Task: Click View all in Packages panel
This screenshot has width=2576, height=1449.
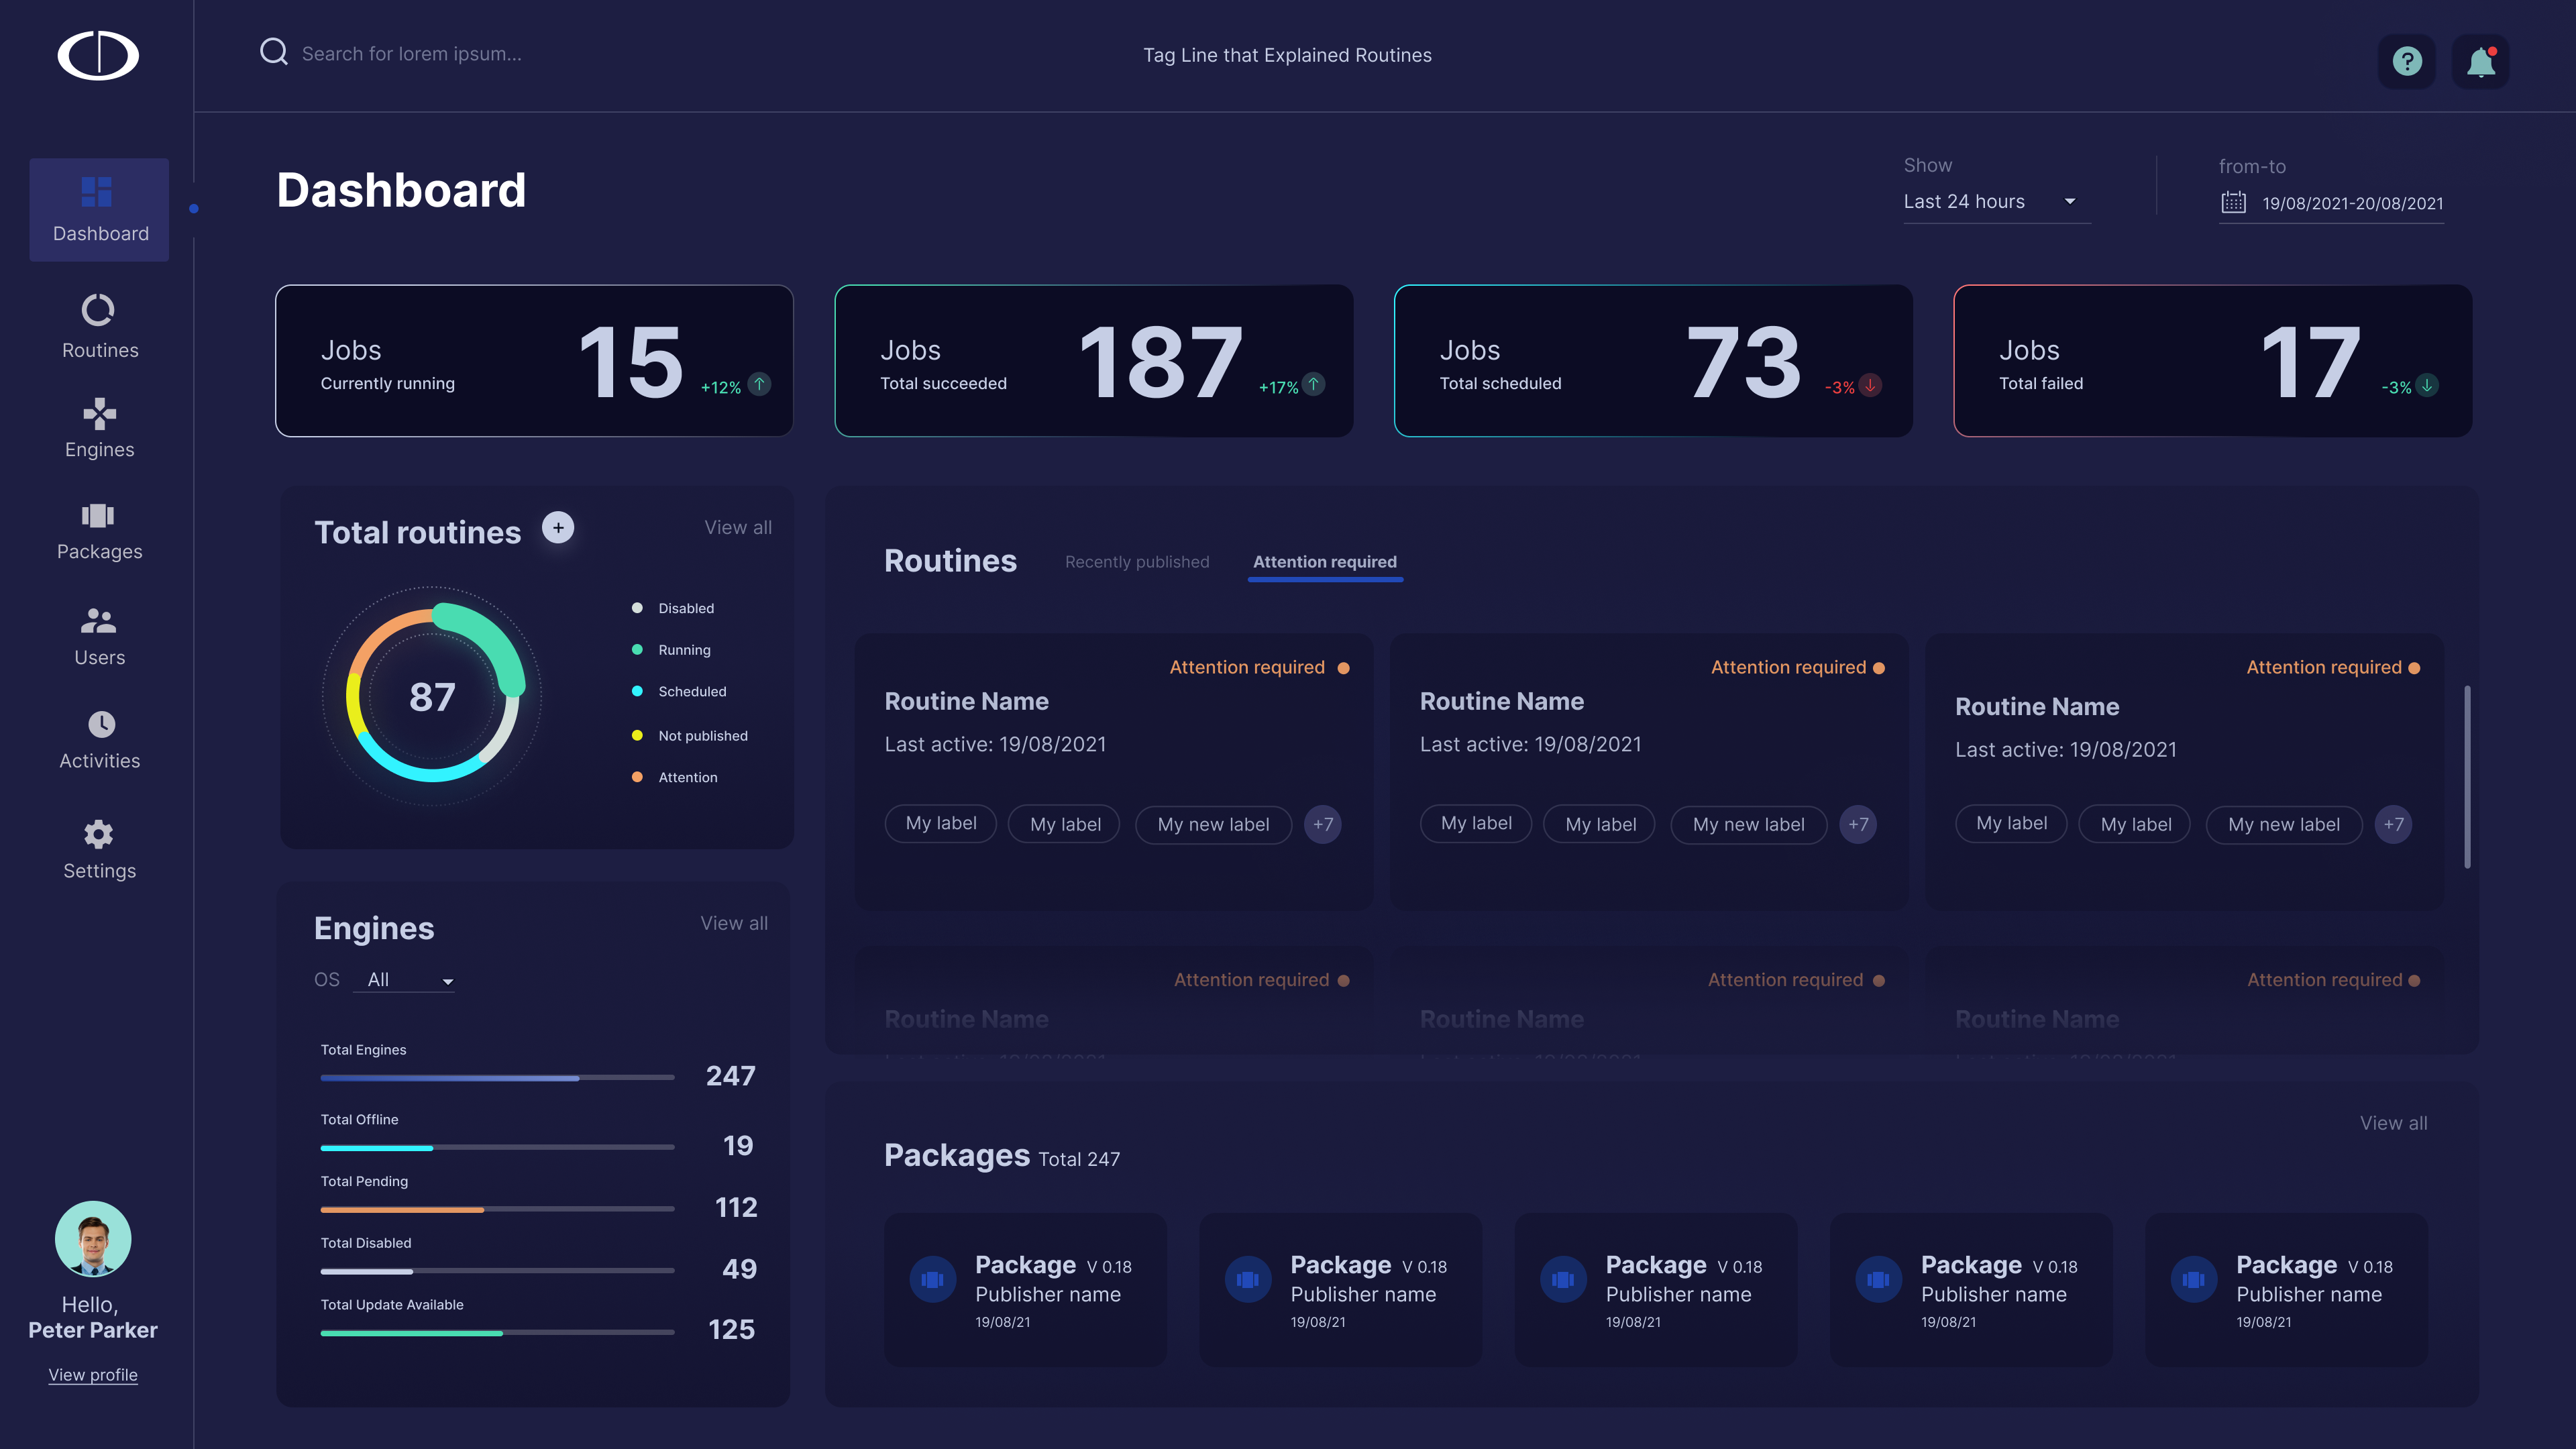Action: pyautogui.click(x=2393, y=1123)
